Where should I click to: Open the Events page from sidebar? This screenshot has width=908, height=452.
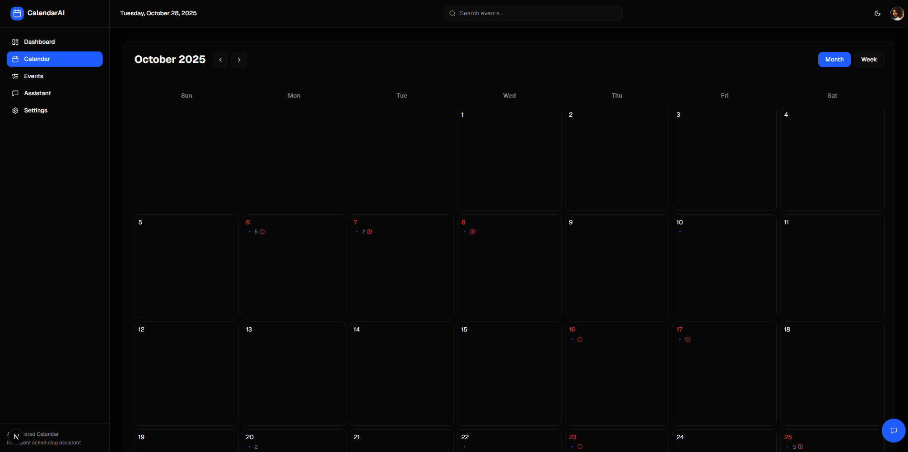coord(33,76)
